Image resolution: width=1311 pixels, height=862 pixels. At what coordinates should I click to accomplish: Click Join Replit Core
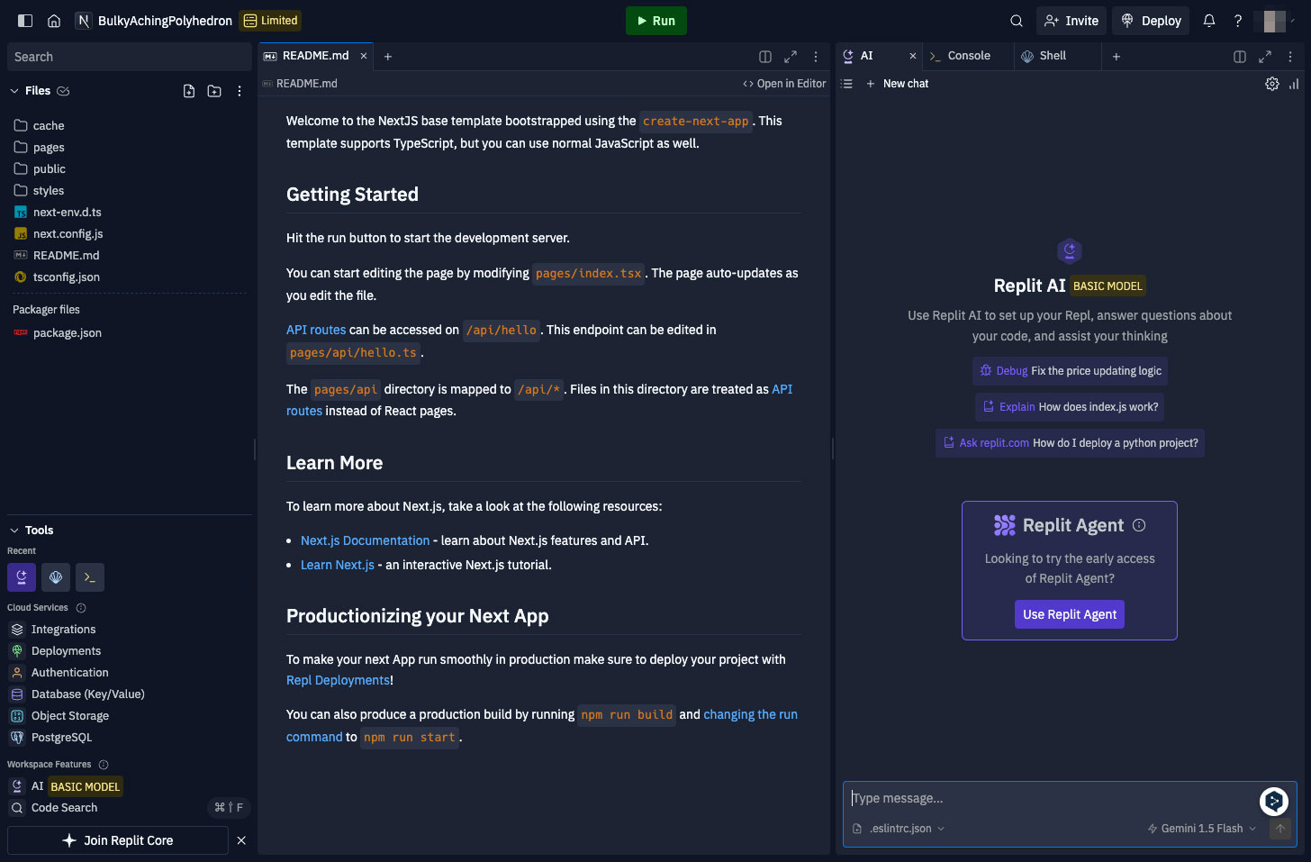click(x=118, y=840)
